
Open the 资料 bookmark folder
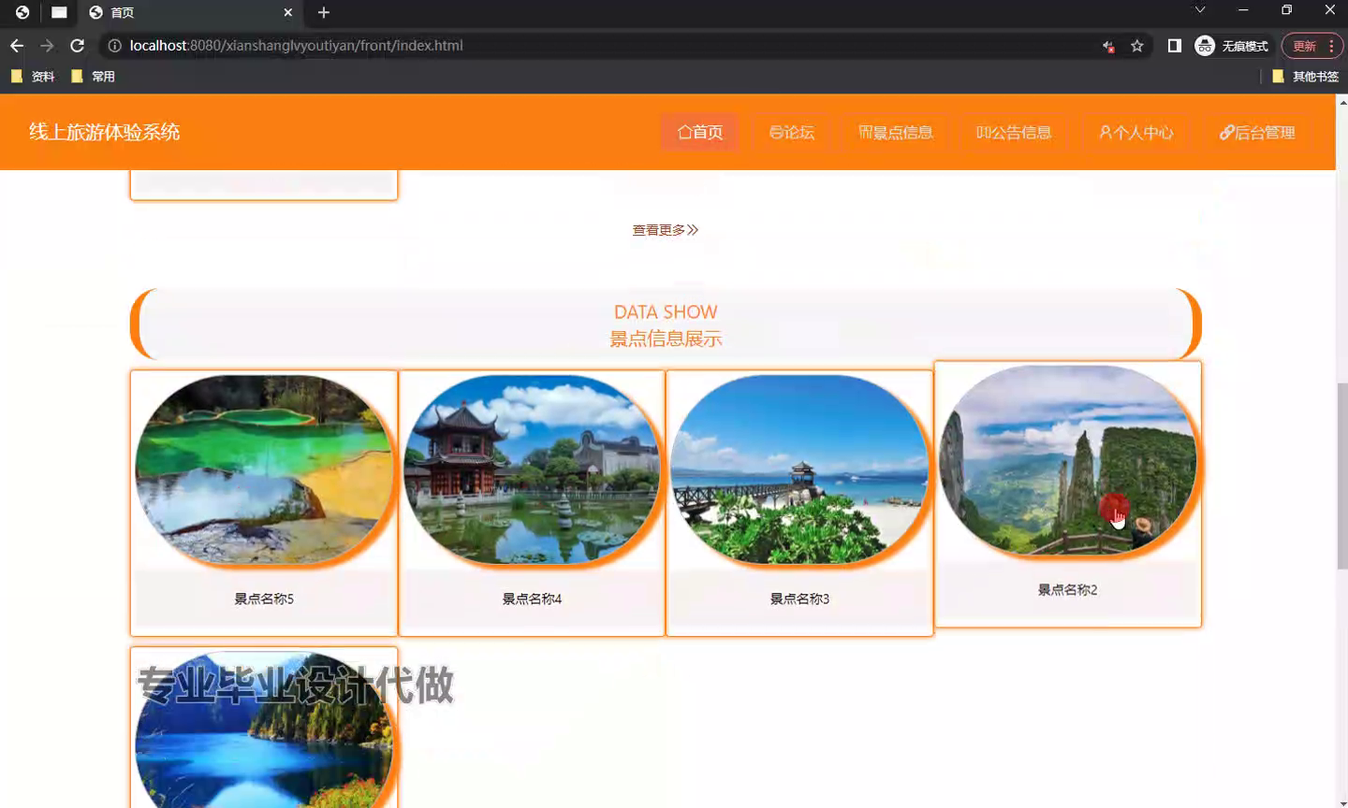point(33,77)
